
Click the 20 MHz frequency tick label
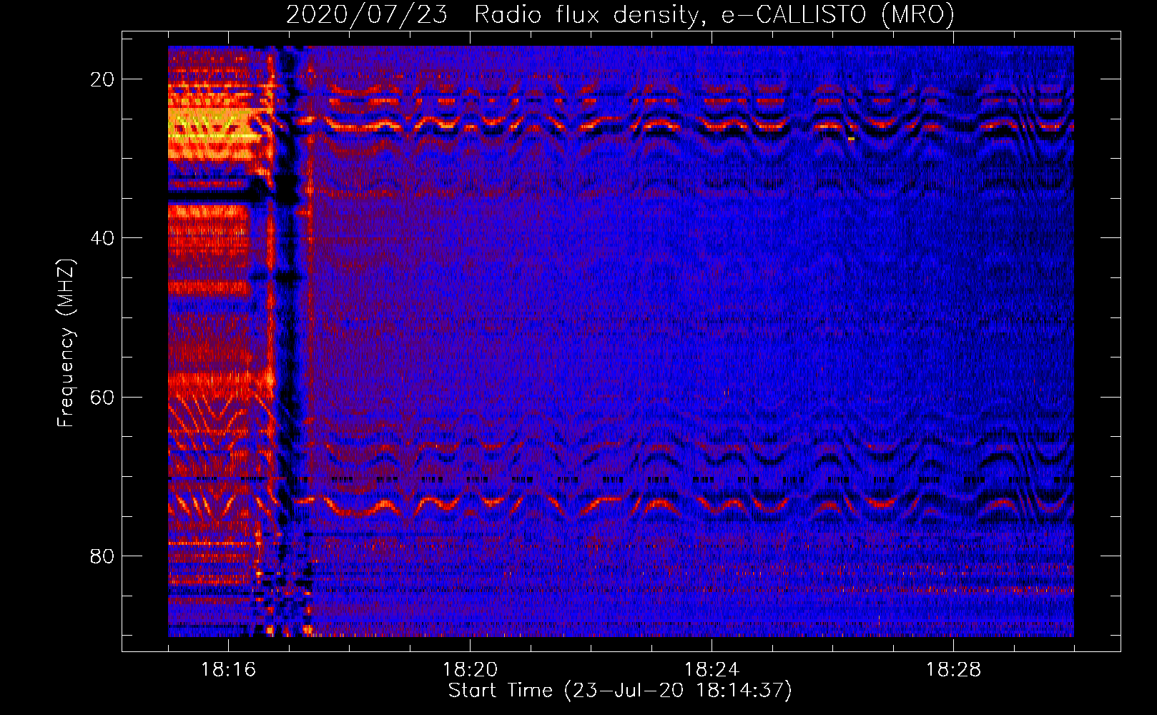[x=102, y=79]
